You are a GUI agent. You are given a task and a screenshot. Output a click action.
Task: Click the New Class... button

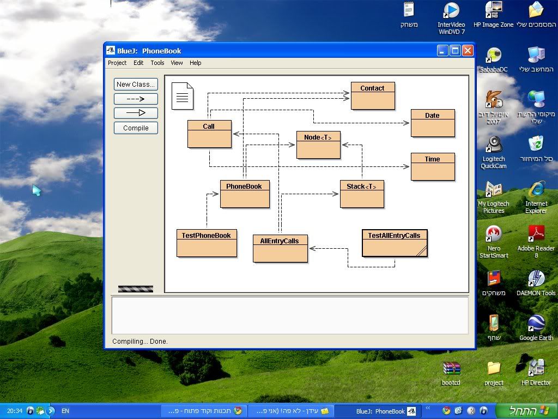[136, 84]
